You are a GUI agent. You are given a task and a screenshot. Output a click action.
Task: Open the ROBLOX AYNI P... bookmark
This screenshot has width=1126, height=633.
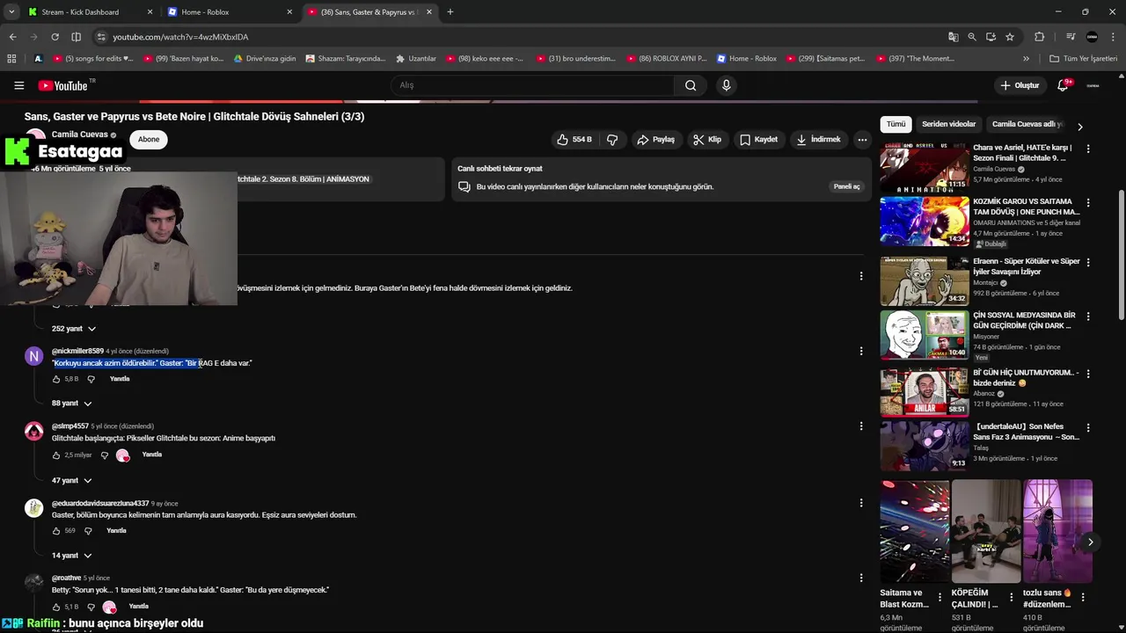(x=666, y=59)
